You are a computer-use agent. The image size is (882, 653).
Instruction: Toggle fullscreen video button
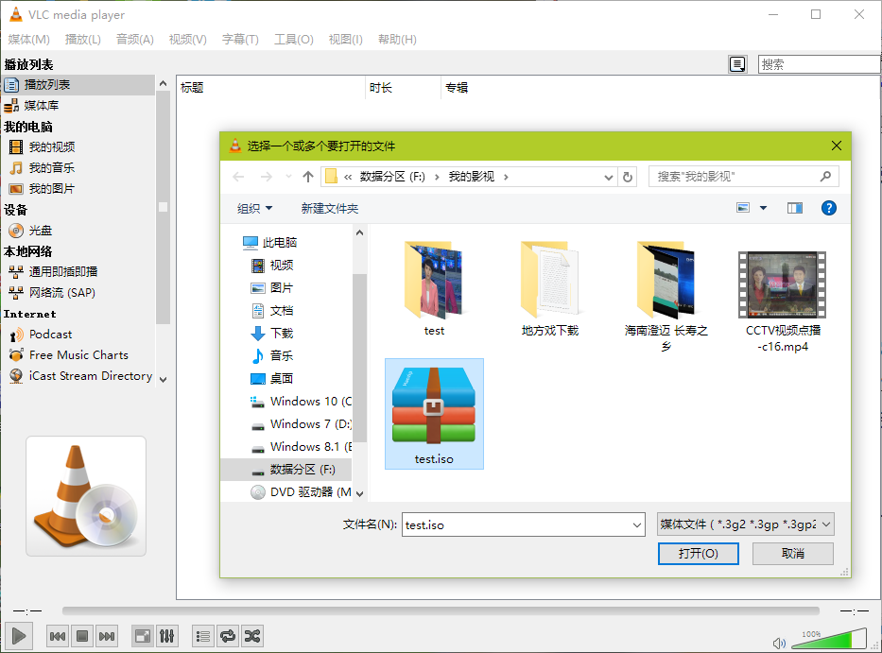(x=143, y=636)
